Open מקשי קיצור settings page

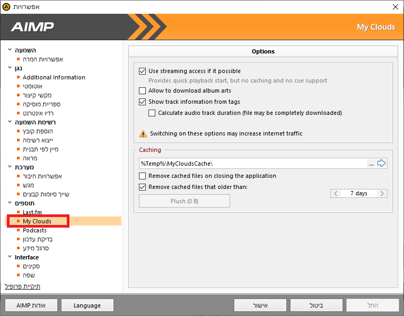(x=37, y=95)
